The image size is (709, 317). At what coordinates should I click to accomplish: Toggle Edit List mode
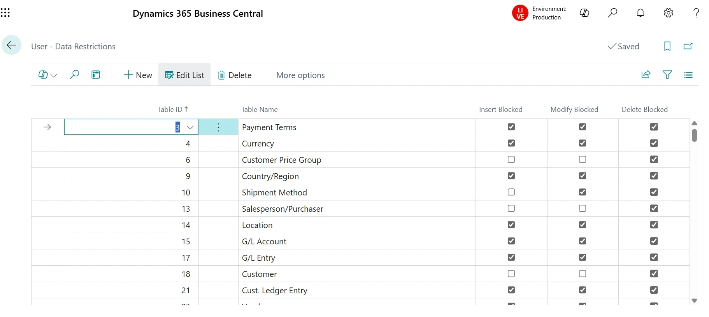pyautogui.click(x=184, y=75)
